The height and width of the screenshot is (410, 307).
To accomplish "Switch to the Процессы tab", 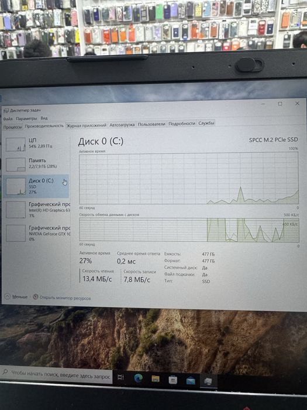I will point(12,127).
